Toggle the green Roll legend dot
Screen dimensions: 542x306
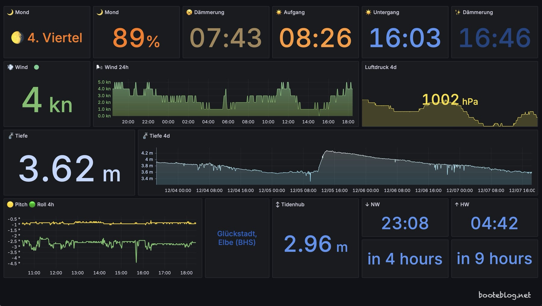32,205
